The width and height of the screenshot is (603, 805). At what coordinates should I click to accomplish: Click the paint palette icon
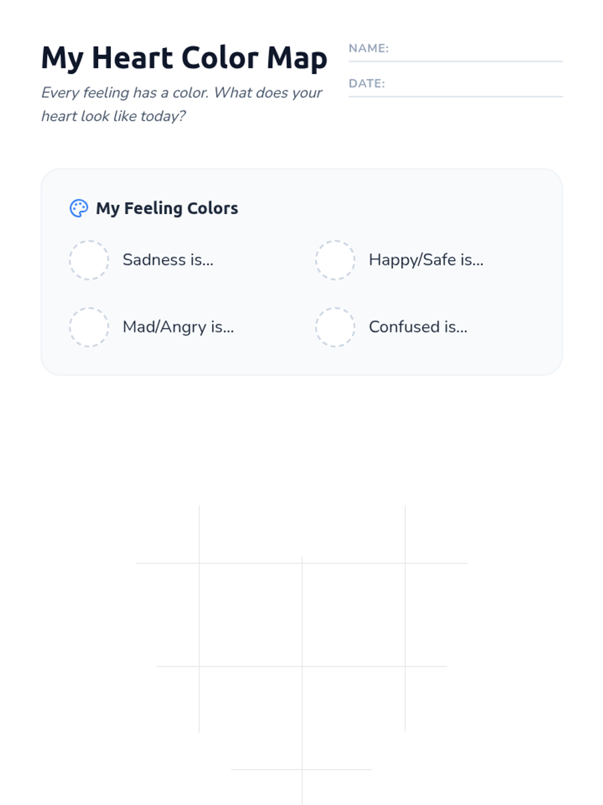click(79, 208)
